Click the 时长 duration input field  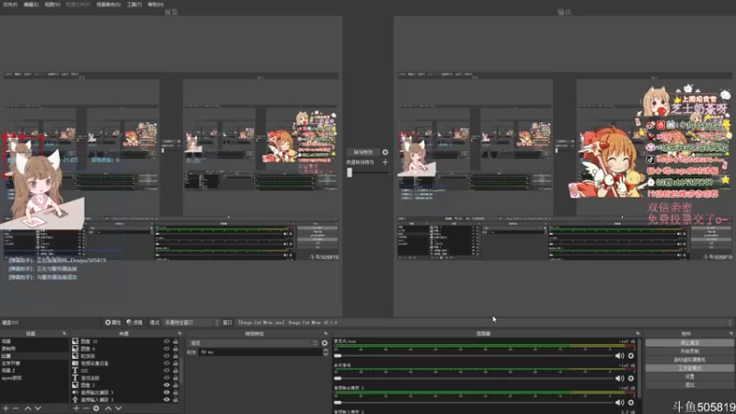(260, 352)
